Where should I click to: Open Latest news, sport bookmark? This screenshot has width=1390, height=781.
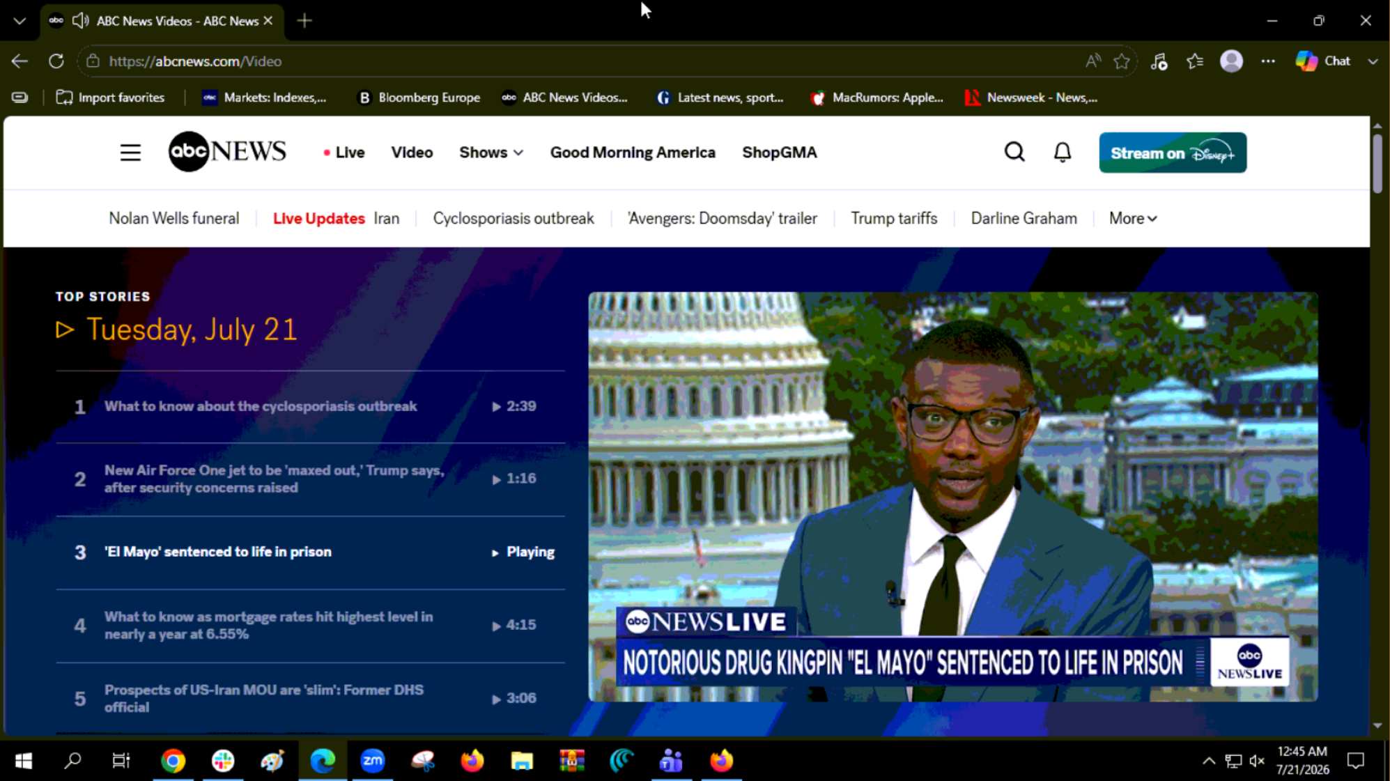pyautogui.click(x=720, y=98)
